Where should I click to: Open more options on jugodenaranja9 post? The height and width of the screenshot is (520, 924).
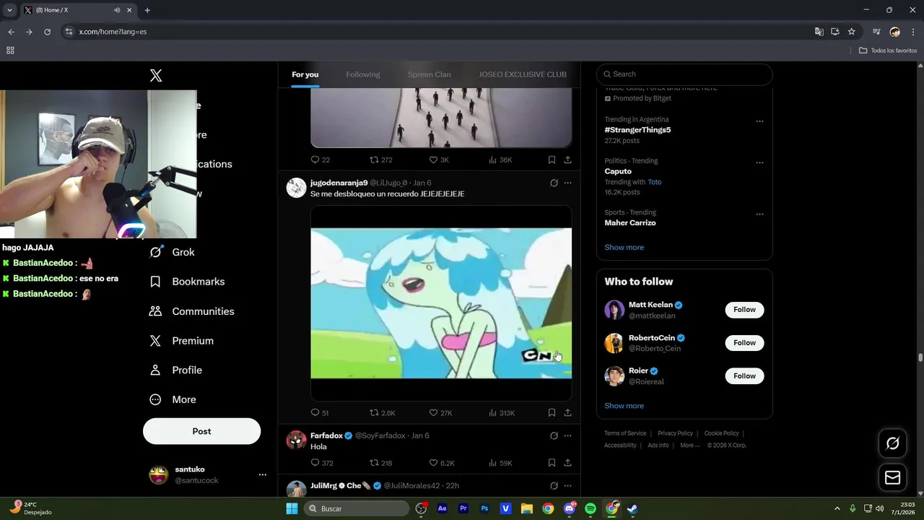tap(567, 183)
